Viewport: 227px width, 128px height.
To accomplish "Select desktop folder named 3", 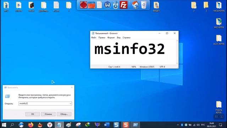I will pos(194,7).
